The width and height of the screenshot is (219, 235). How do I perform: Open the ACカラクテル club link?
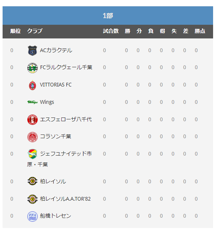click(56, 50)
